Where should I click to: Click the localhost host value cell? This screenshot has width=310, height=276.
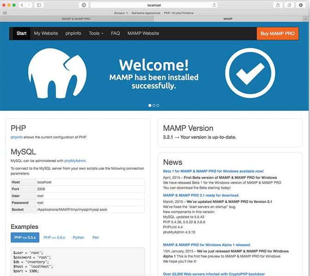tap(91, 182)
